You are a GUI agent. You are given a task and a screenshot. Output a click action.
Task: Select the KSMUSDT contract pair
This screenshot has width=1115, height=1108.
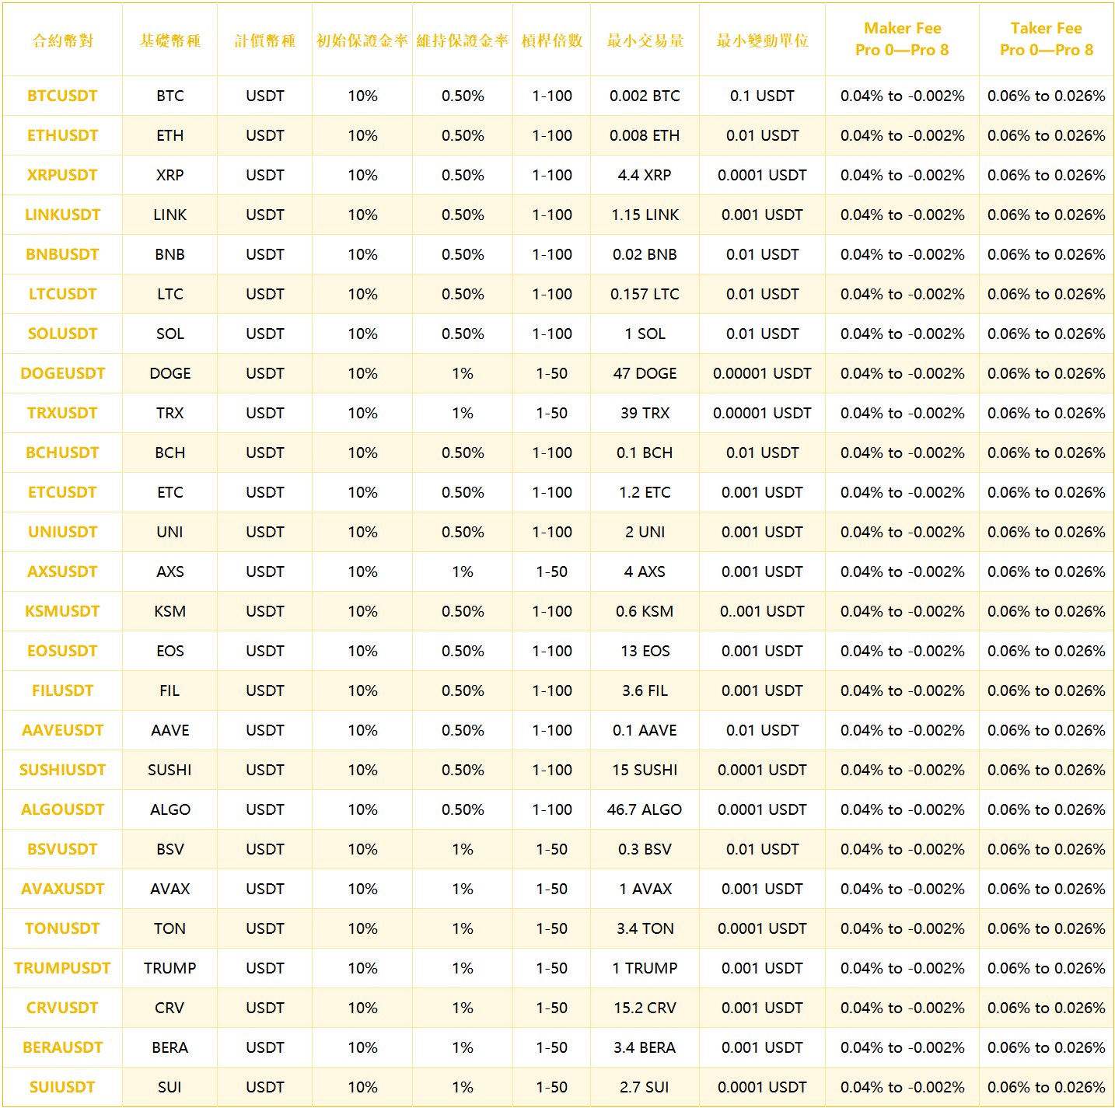pyautogui.click(x=62, y=611)
